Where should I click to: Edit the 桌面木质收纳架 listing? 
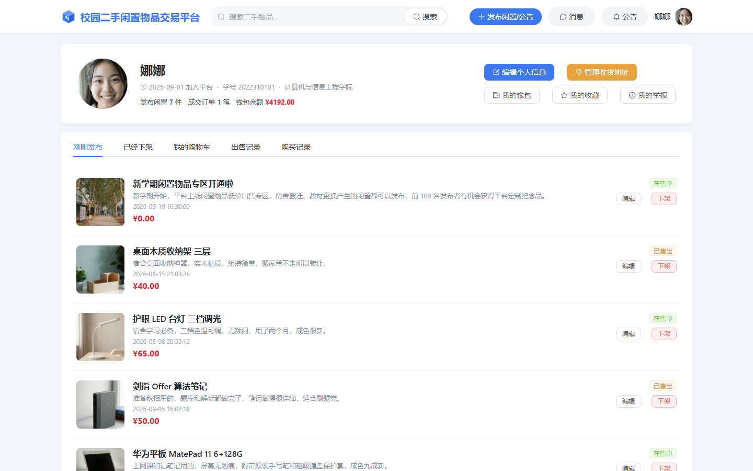[629, 266]
